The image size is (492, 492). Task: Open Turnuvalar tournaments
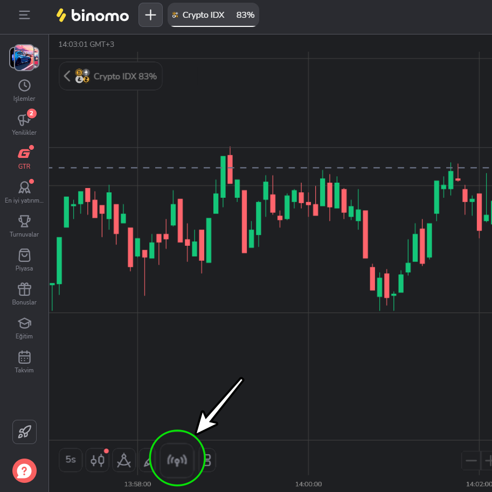click(24, 226)
